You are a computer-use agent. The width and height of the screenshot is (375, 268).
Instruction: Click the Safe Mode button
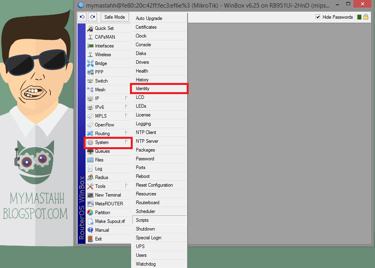point(115,17)
